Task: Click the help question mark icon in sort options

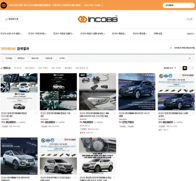Action: 87,68
